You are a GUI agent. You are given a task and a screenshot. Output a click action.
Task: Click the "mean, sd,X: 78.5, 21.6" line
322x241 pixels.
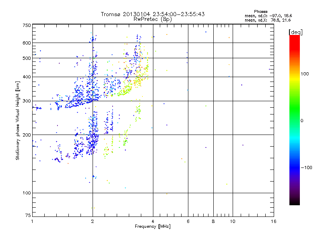[x=268, y=20]
